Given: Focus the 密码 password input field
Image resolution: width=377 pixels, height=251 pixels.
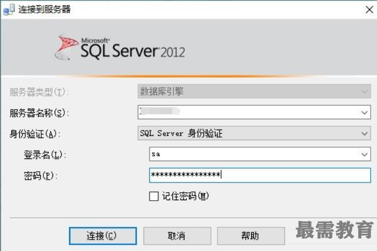Looking at the screenshot, I should tap(260, 175).
